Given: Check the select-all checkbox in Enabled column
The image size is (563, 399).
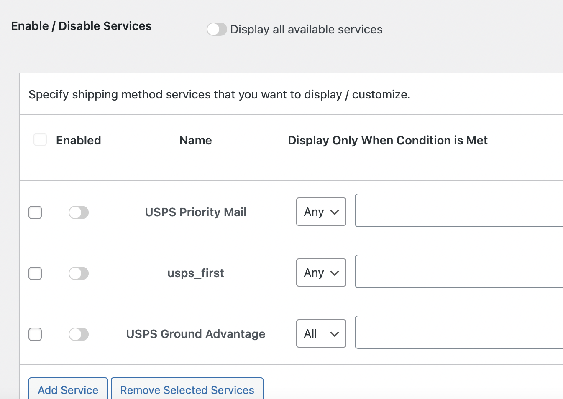Looking at the screenshot, I should point(40,139).
